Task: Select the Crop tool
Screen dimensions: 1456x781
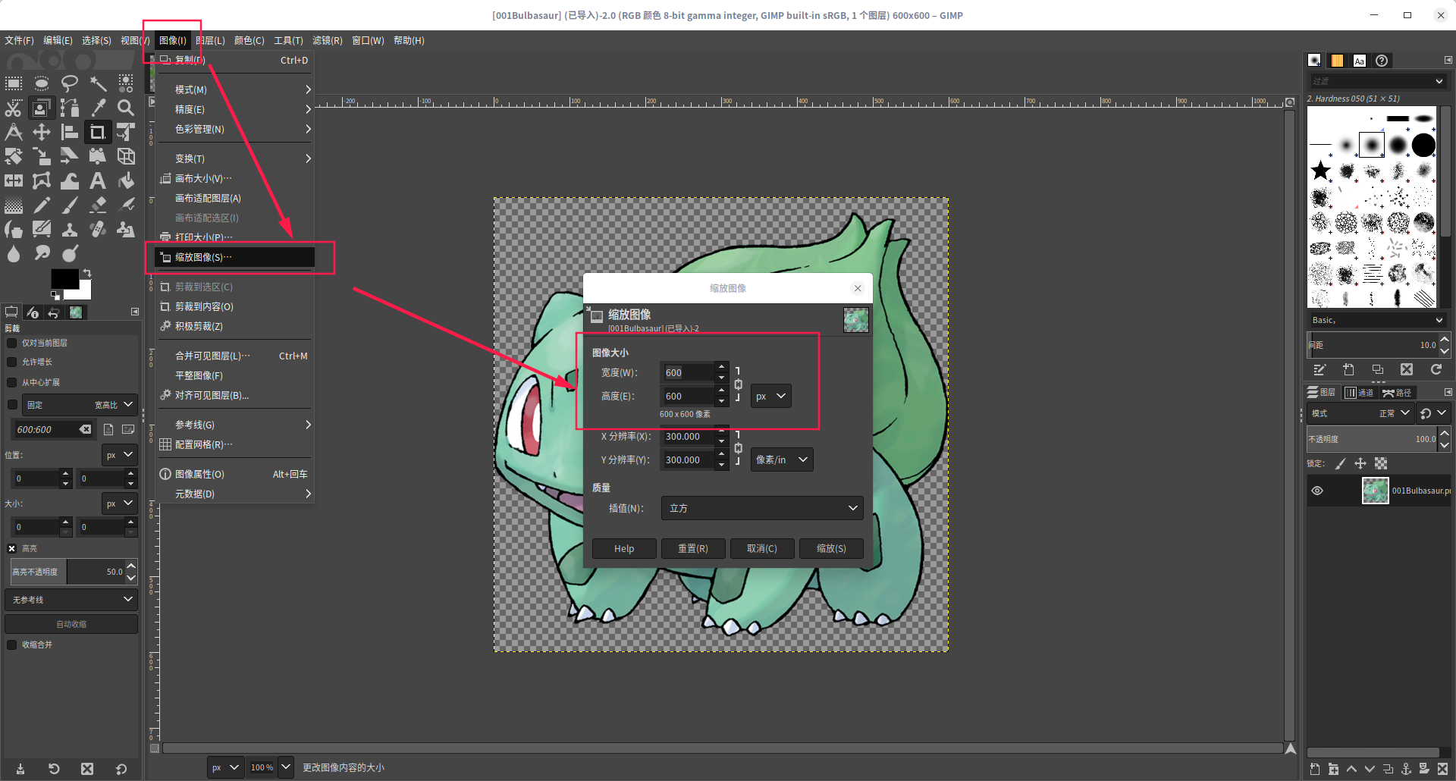Action: (98, 132)
